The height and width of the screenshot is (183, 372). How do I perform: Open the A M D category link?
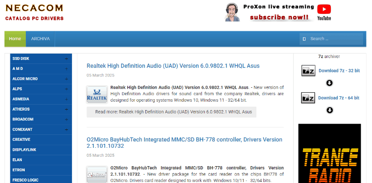(x=18, y=69)
